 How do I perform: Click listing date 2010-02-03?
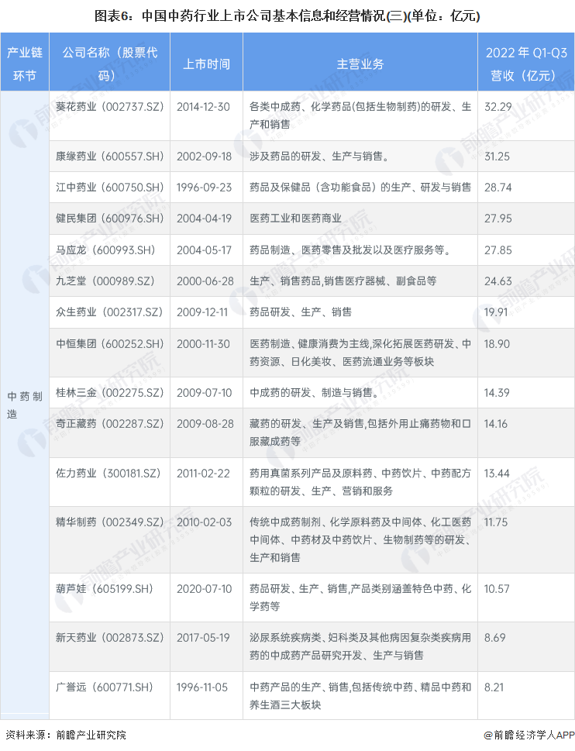click(204, 522)
